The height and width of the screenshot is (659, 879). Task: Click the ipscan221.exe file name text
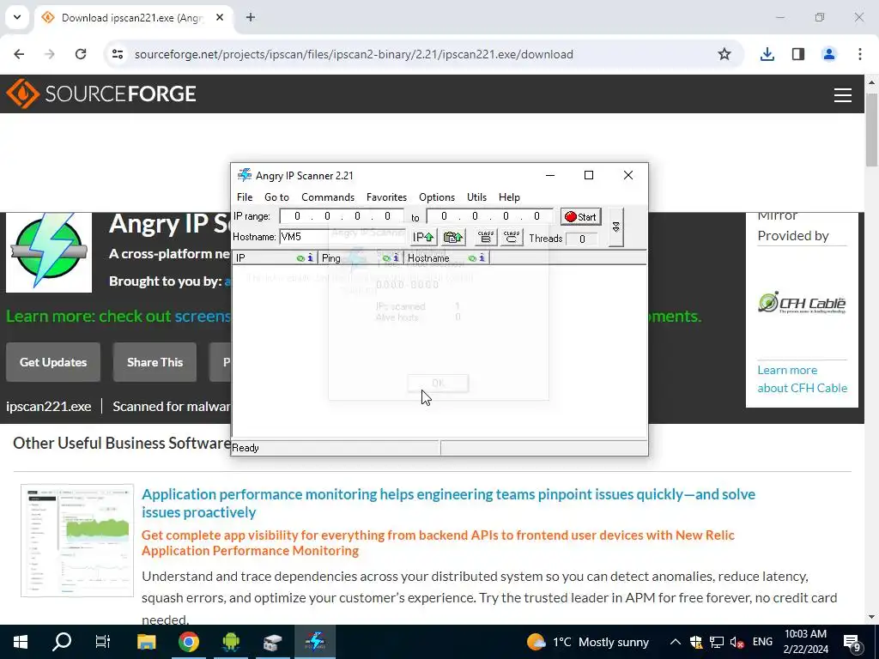(49, 406)
